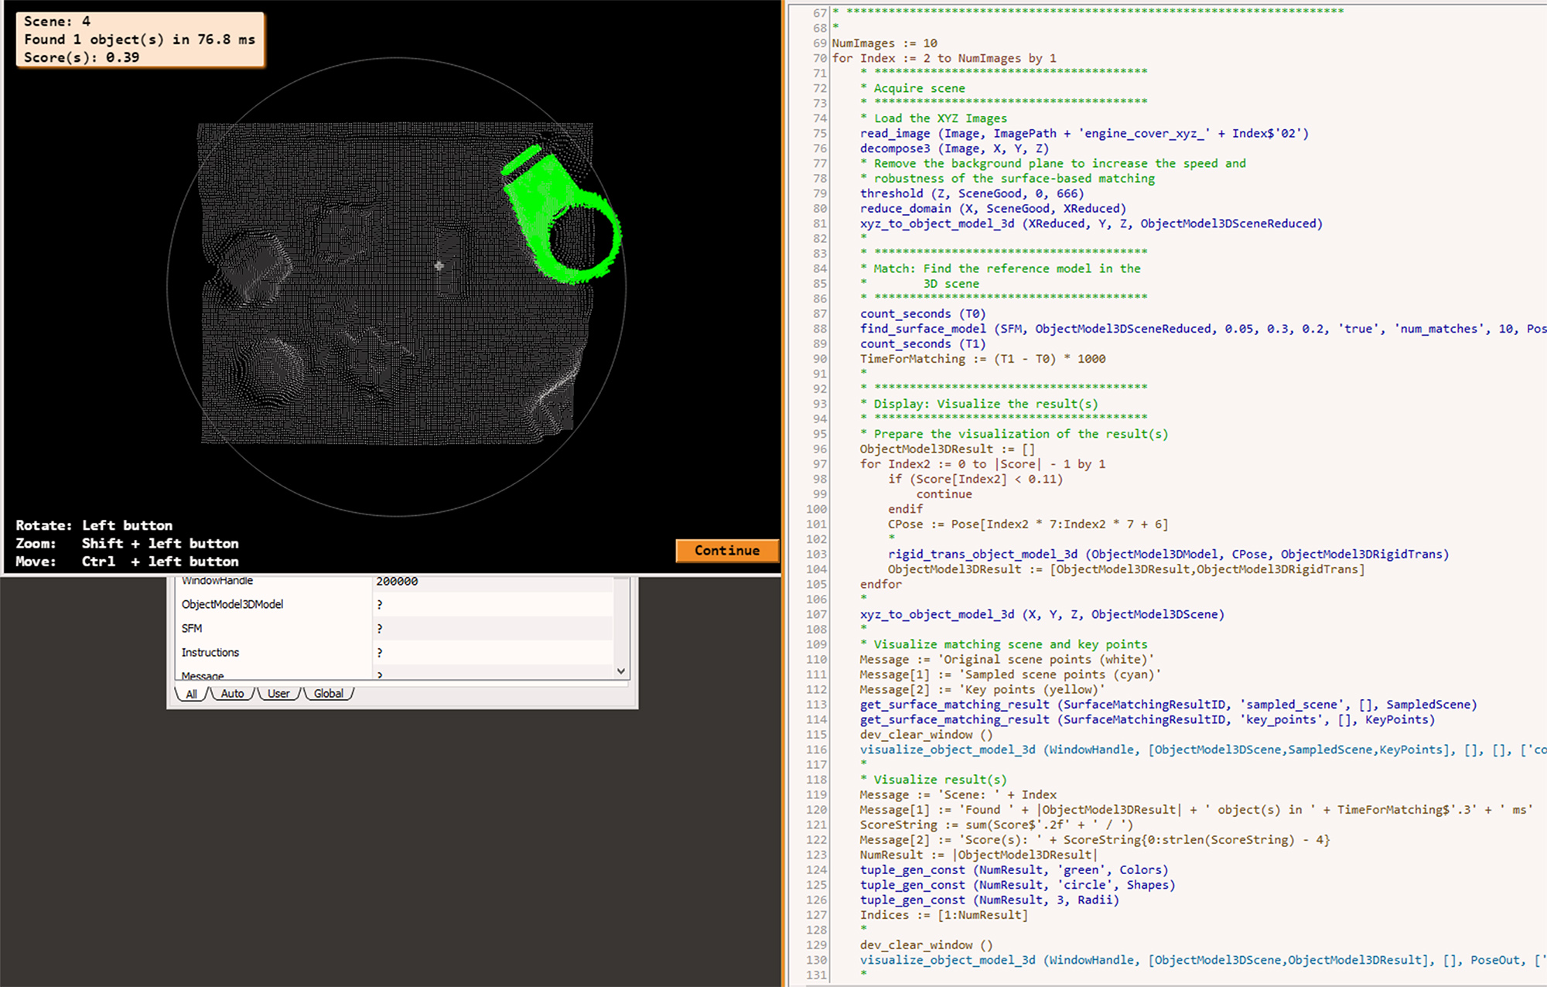This screenshot has width=1547, height=987.
Task: Click count_seconds (T0) on line 87
Action: coord(922,313)
